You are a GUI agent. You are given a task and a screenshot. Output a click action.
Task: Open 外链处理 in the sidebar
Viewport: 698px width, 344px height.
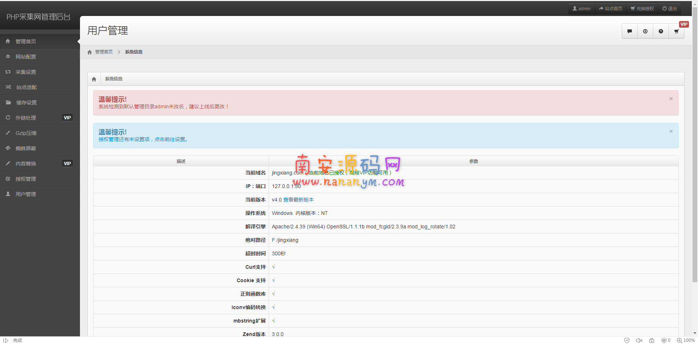tap(40, 118)
